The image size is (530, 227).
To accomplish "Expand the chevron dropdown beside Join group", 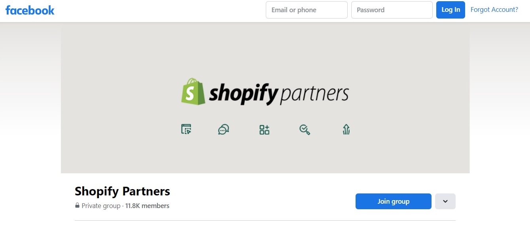I will pos(445,201).
